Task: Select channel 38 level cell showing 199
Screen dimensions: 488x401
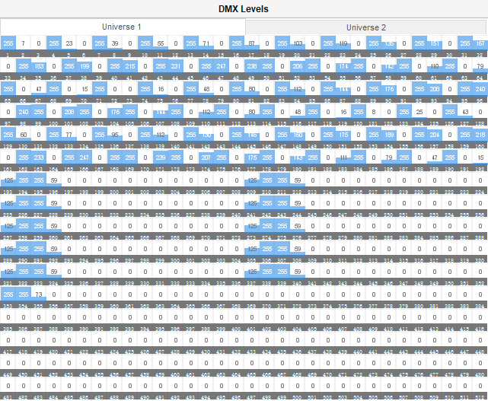Action: point(84,67)
